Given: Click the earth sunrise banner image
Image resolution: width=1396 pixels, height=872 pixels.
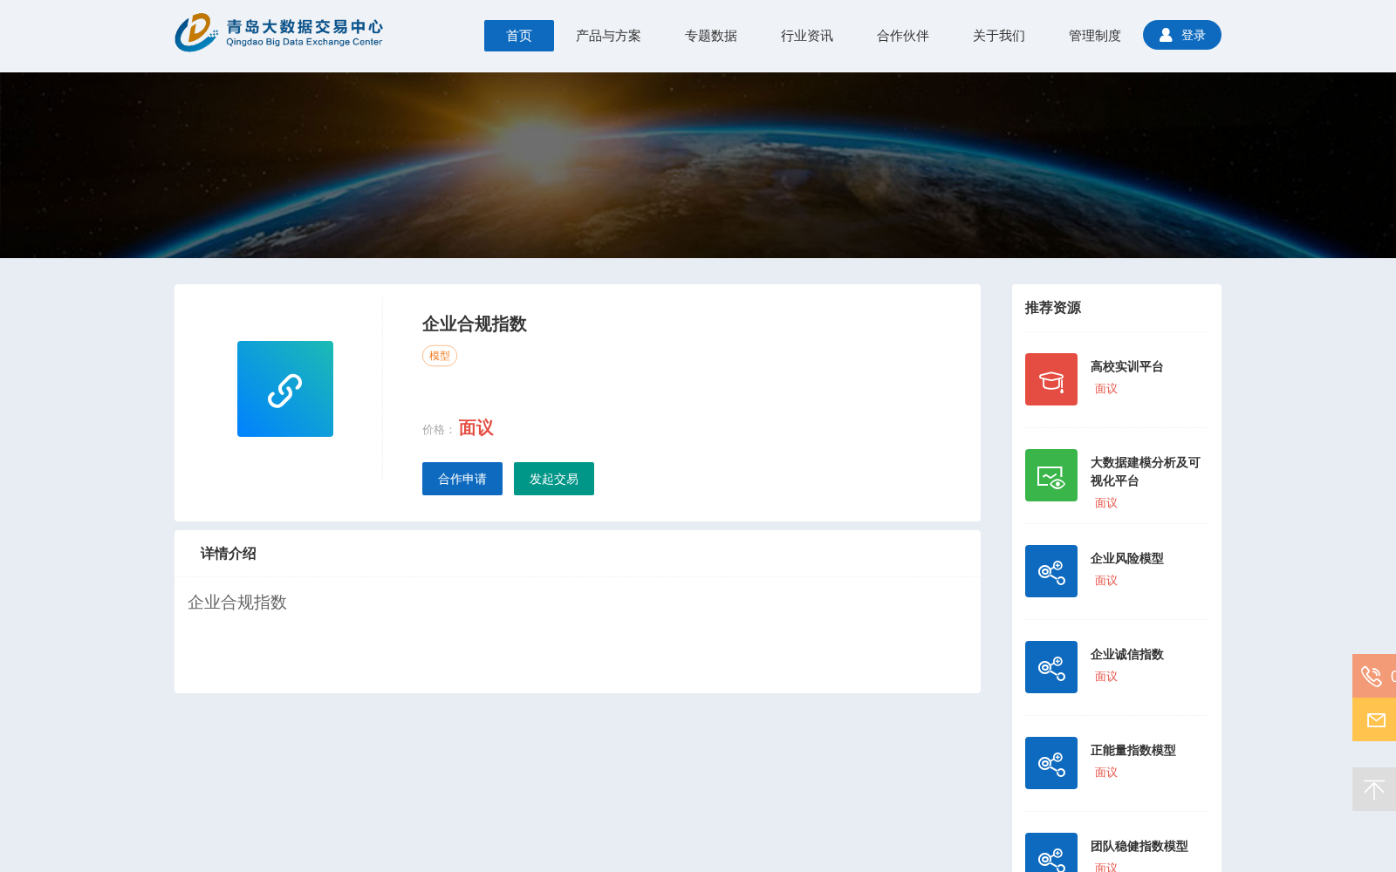Looking at the screenshot, I should [698, 165].
